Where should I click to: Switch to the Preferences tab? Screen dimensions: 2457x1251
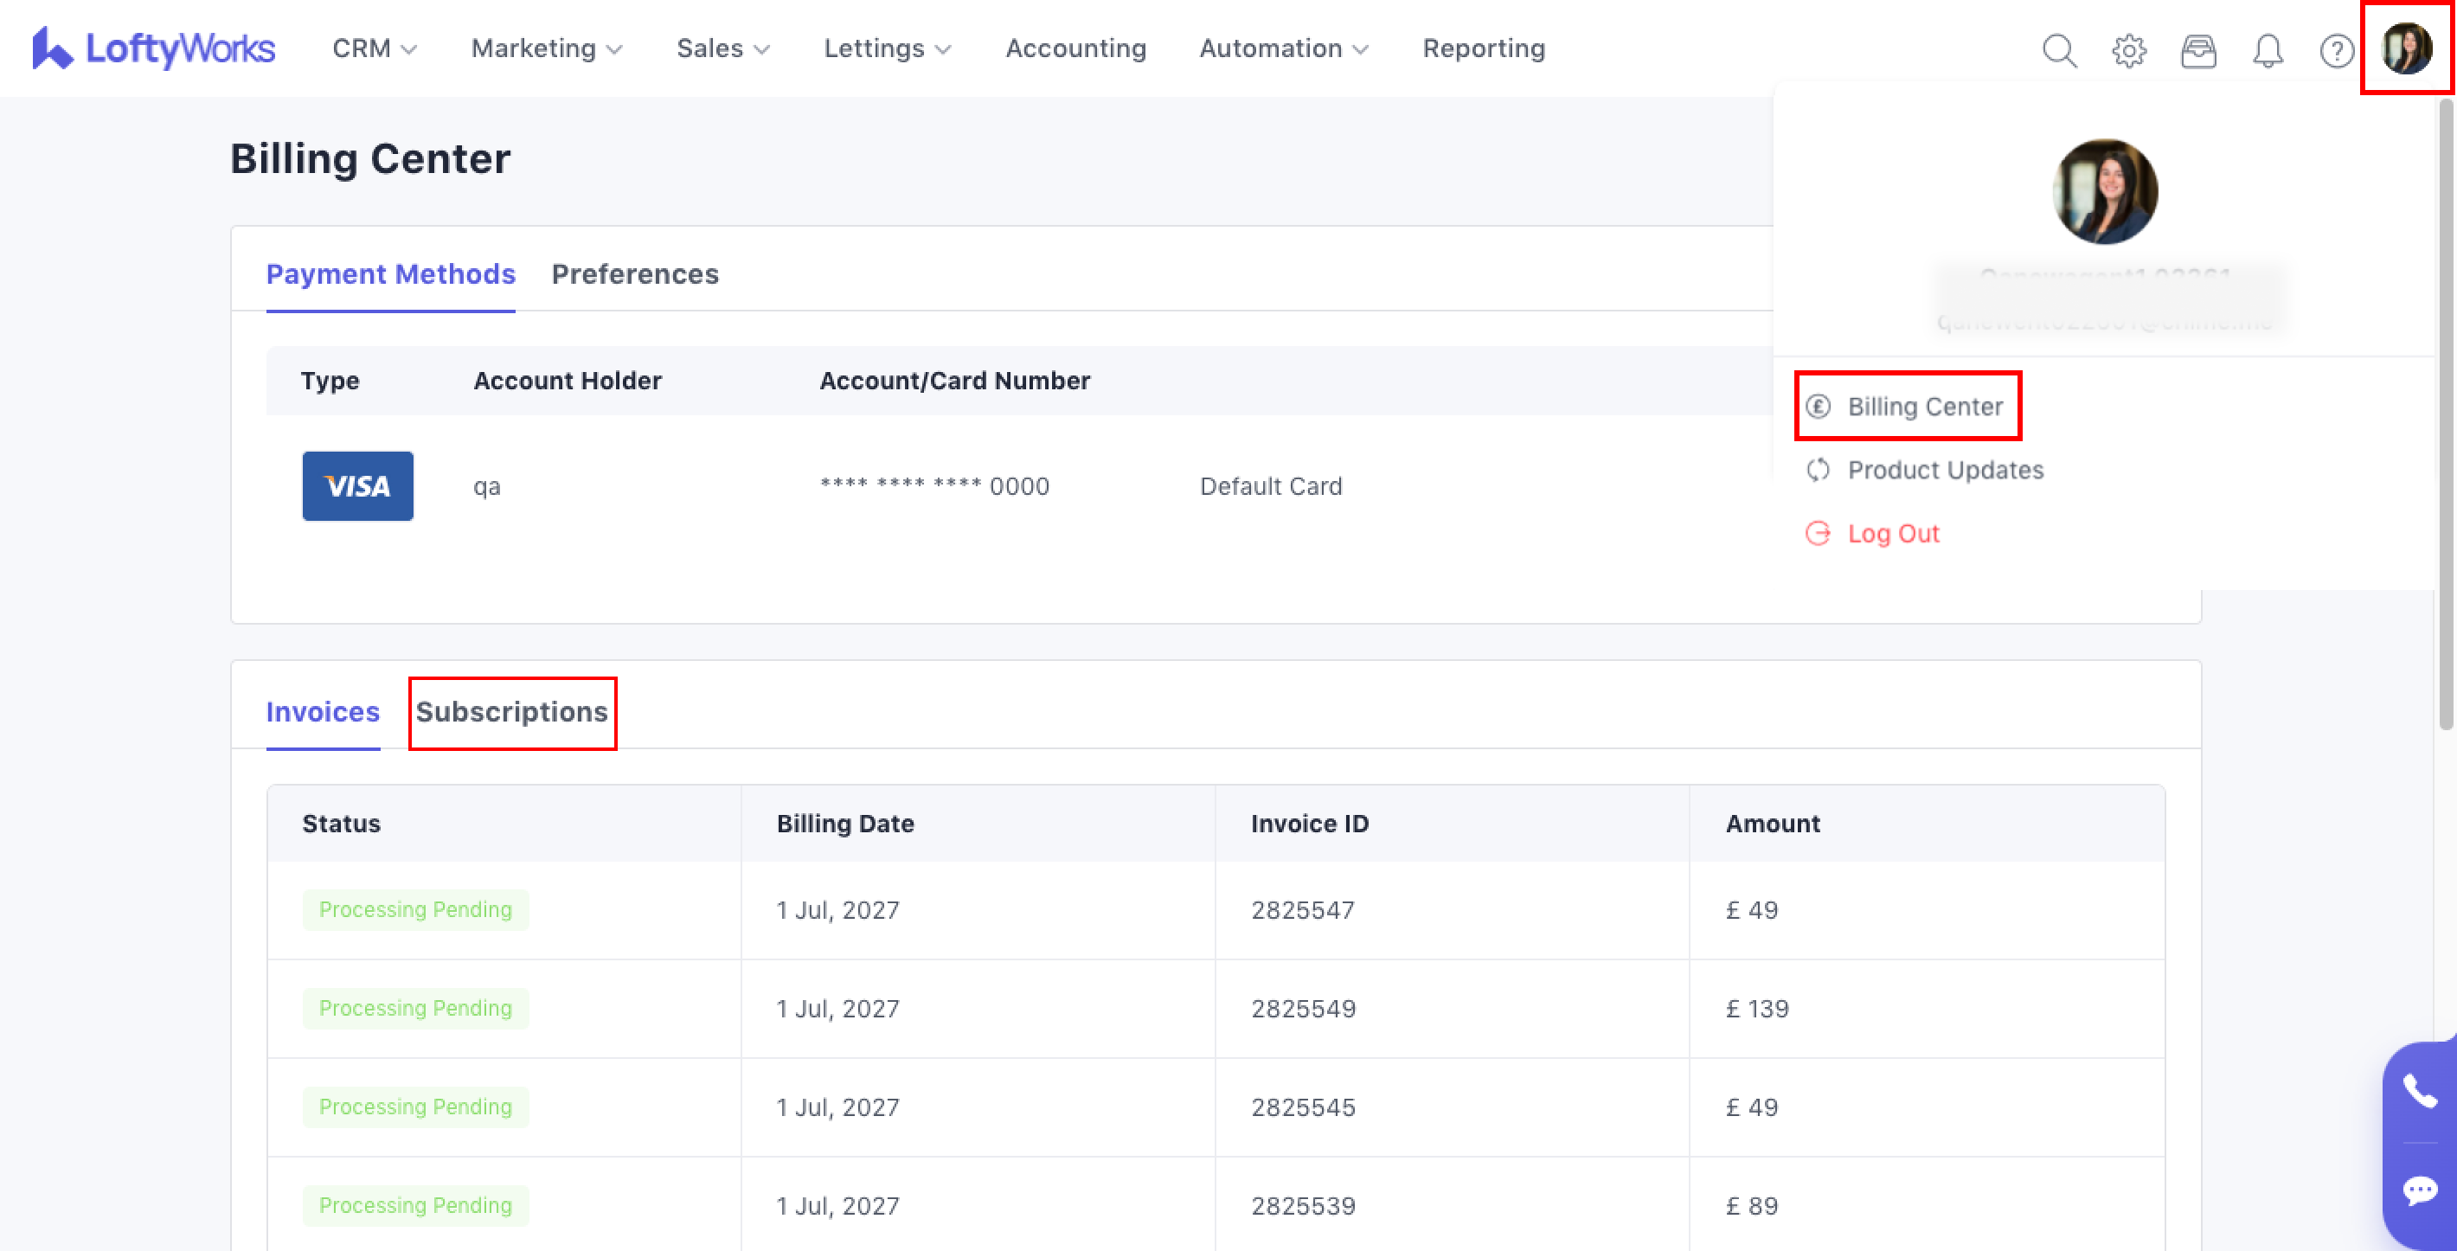tap(634, 273)
